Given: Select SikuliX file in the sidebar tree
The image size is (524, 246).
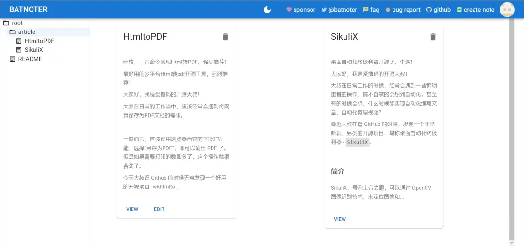Looking at the screenshot, I should click(x=33, y=50).
